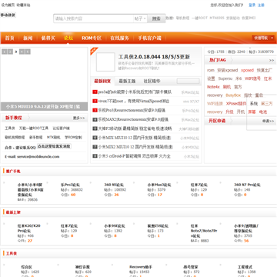Open the 乐Pro3论坛 board
Screen dimensions: 277x277
(70, 185)
